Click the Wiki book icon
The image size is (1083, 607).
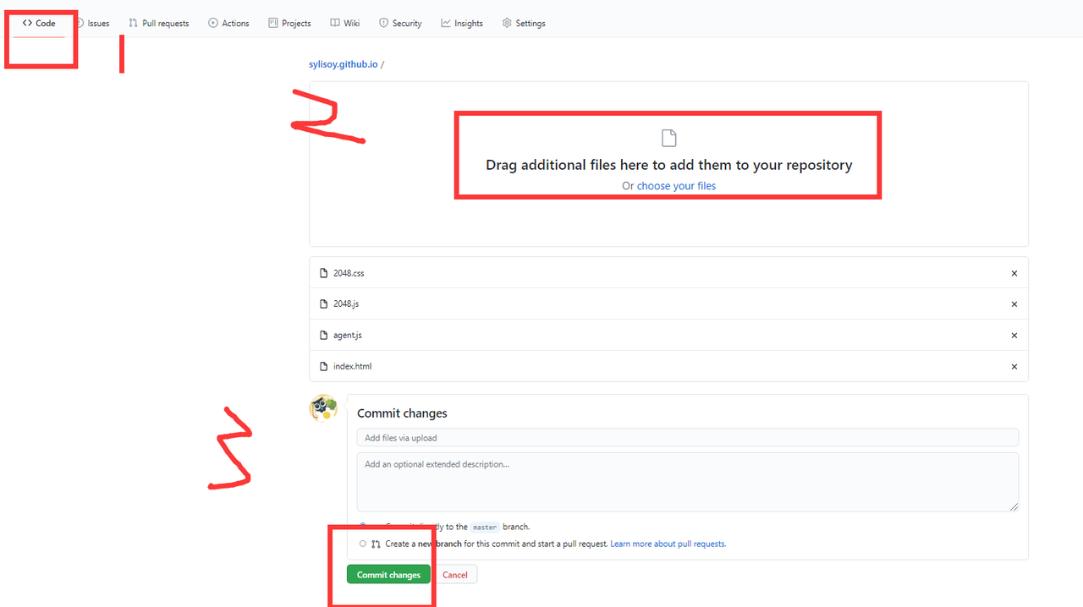[x=335, y=23]
